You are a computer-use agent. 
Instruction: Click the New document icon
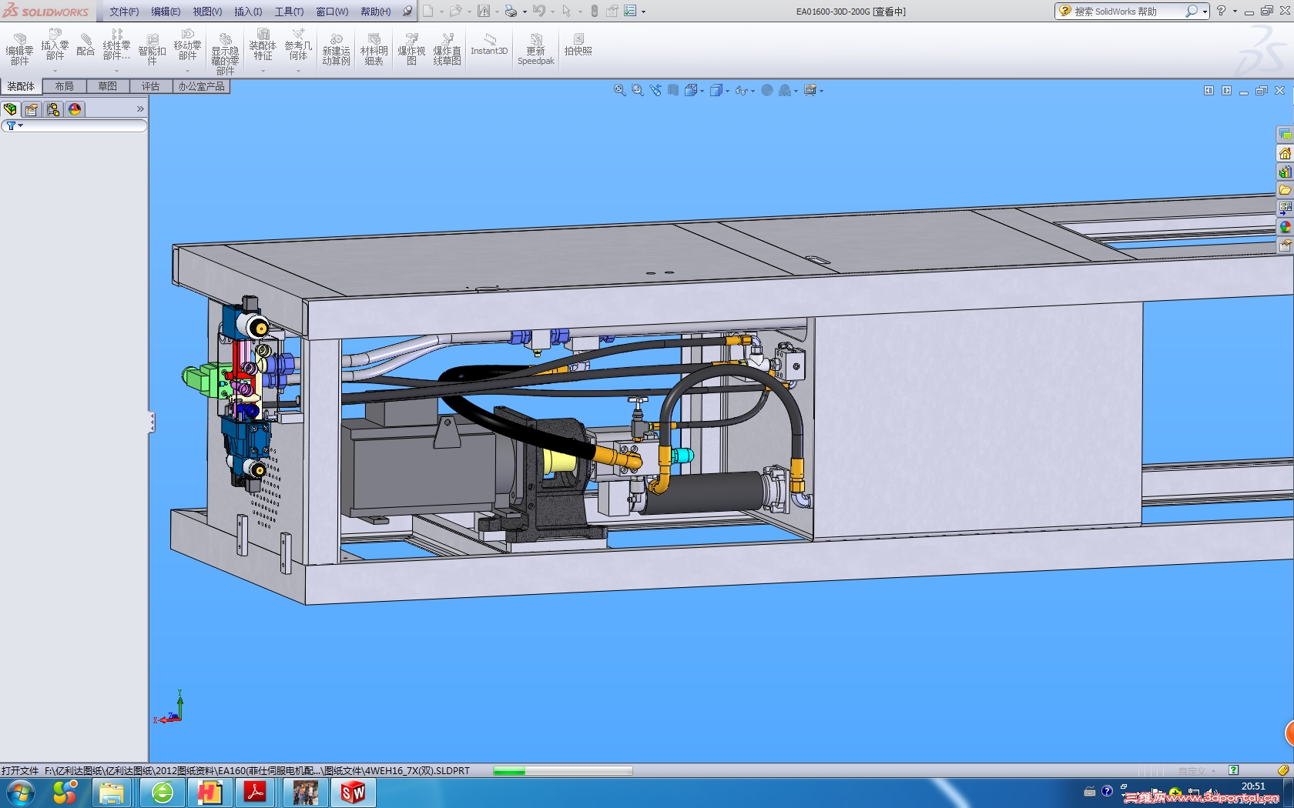(428, 11)
